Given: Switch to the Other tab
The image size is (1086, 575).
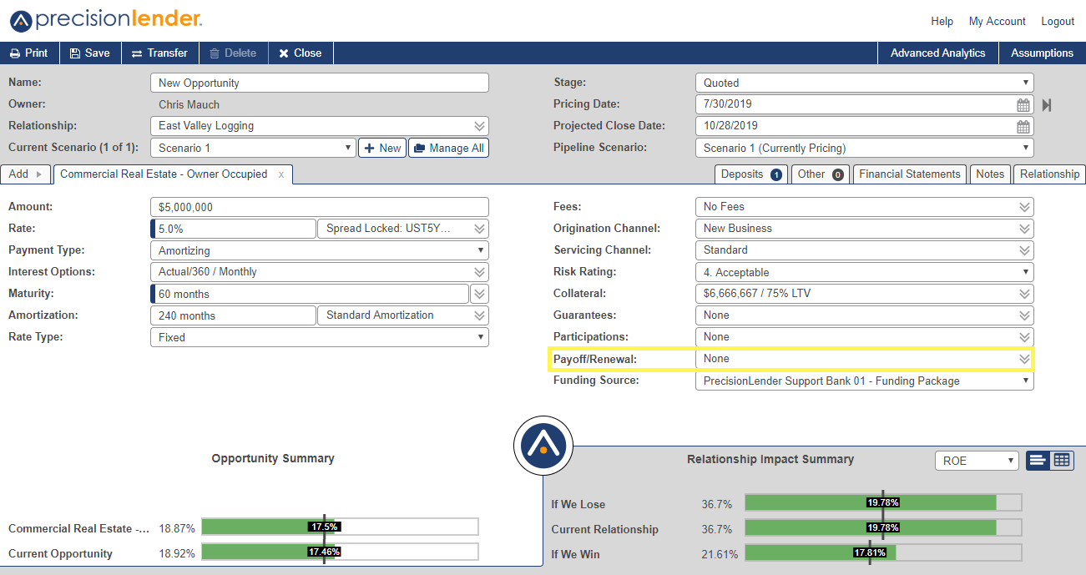Looking at the screenshot, I should [820, 174].
